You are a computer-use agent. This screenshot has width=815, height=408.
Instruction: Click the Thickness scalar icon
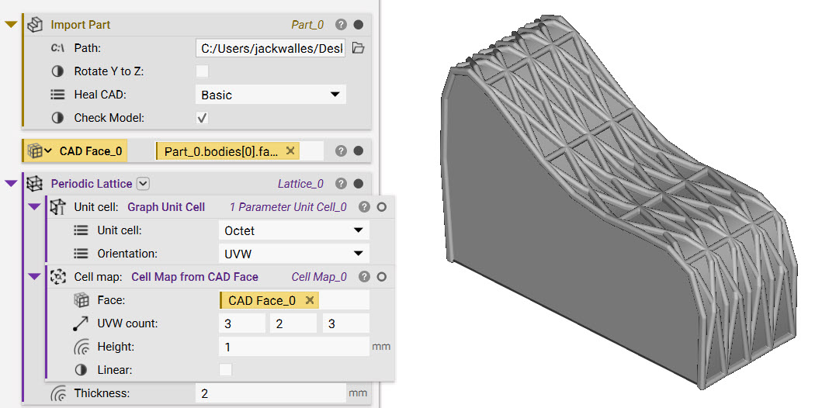(x=58, y=393)
